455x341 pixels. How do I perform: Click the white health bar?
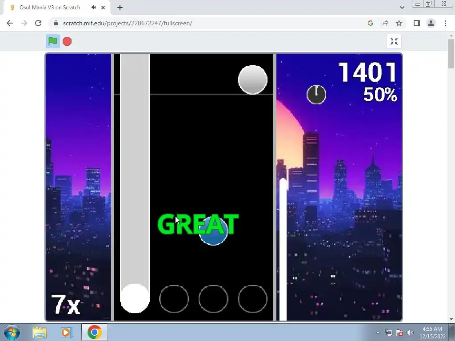283,250
